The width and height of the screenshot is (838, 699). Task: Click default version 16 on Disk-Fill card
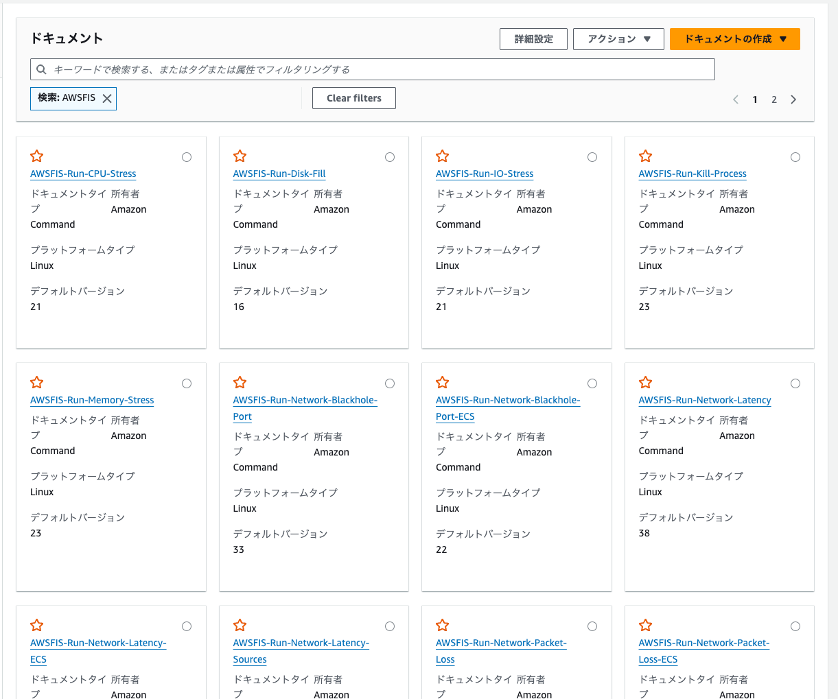click(x=238, y=307)
